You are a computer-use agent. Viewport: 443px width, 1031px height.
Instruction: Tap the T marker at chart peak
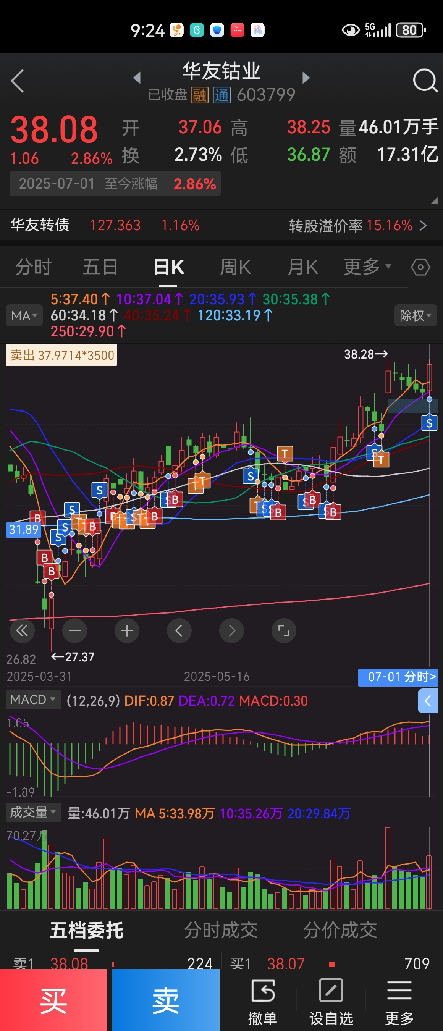[x=285, y=454]
